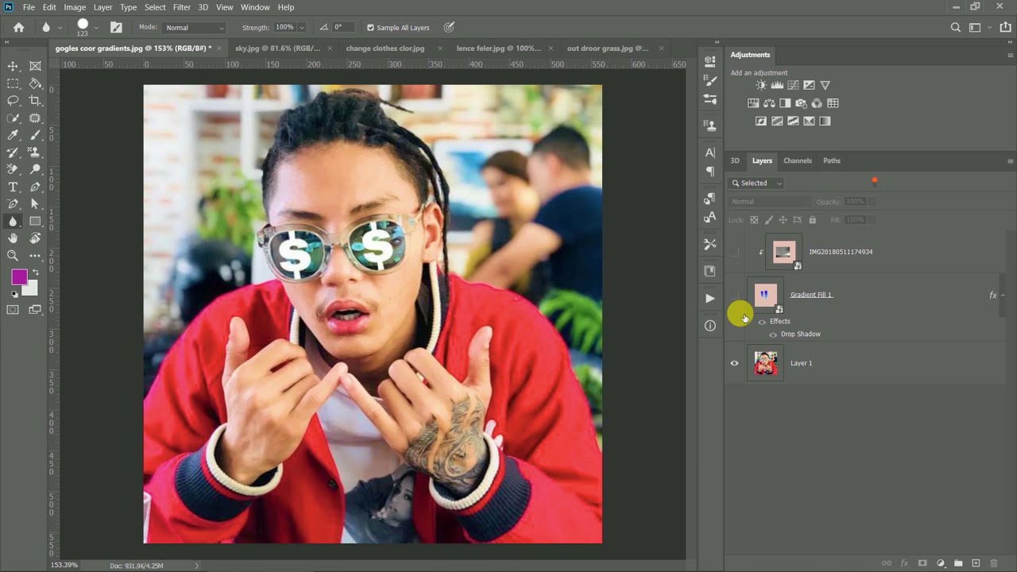Select the Rectangular Marquee tool
The height and width of the screenshot is (572, 1017).
(13, 83)
